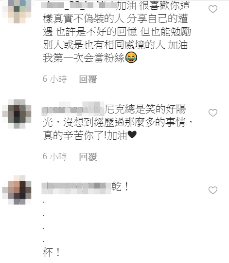Select the comment line 光，沒想到經歷過那麼多的事情

[x=118, y=122]
